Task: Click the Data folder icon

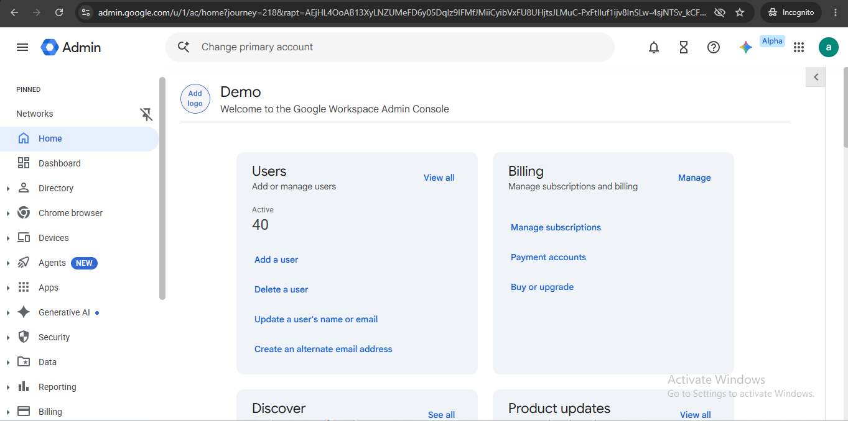Action: (24, 362)
